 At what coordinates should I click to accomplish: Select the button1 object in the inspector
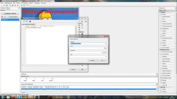[x=51, y=79]
